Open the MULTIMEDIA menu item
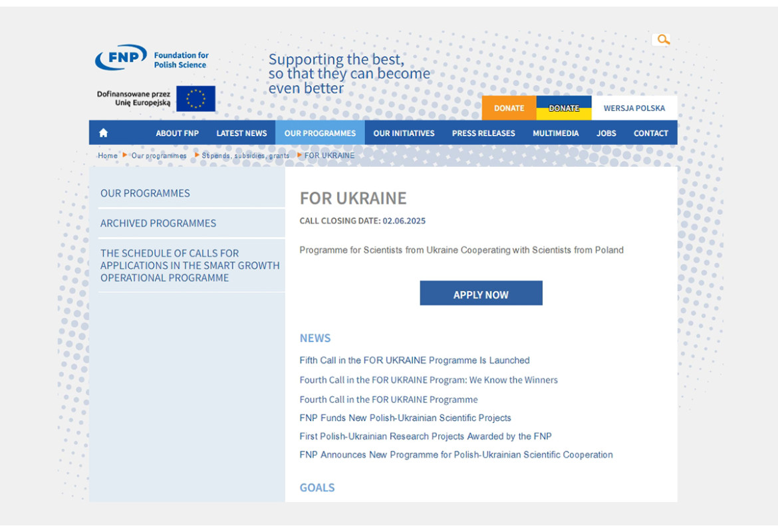 (x=555, y=133)
